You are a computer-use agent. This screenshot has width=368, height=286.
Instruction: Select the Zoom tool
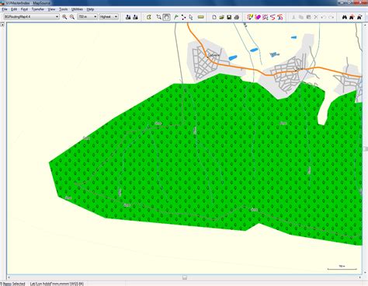(x=159, y=17)
